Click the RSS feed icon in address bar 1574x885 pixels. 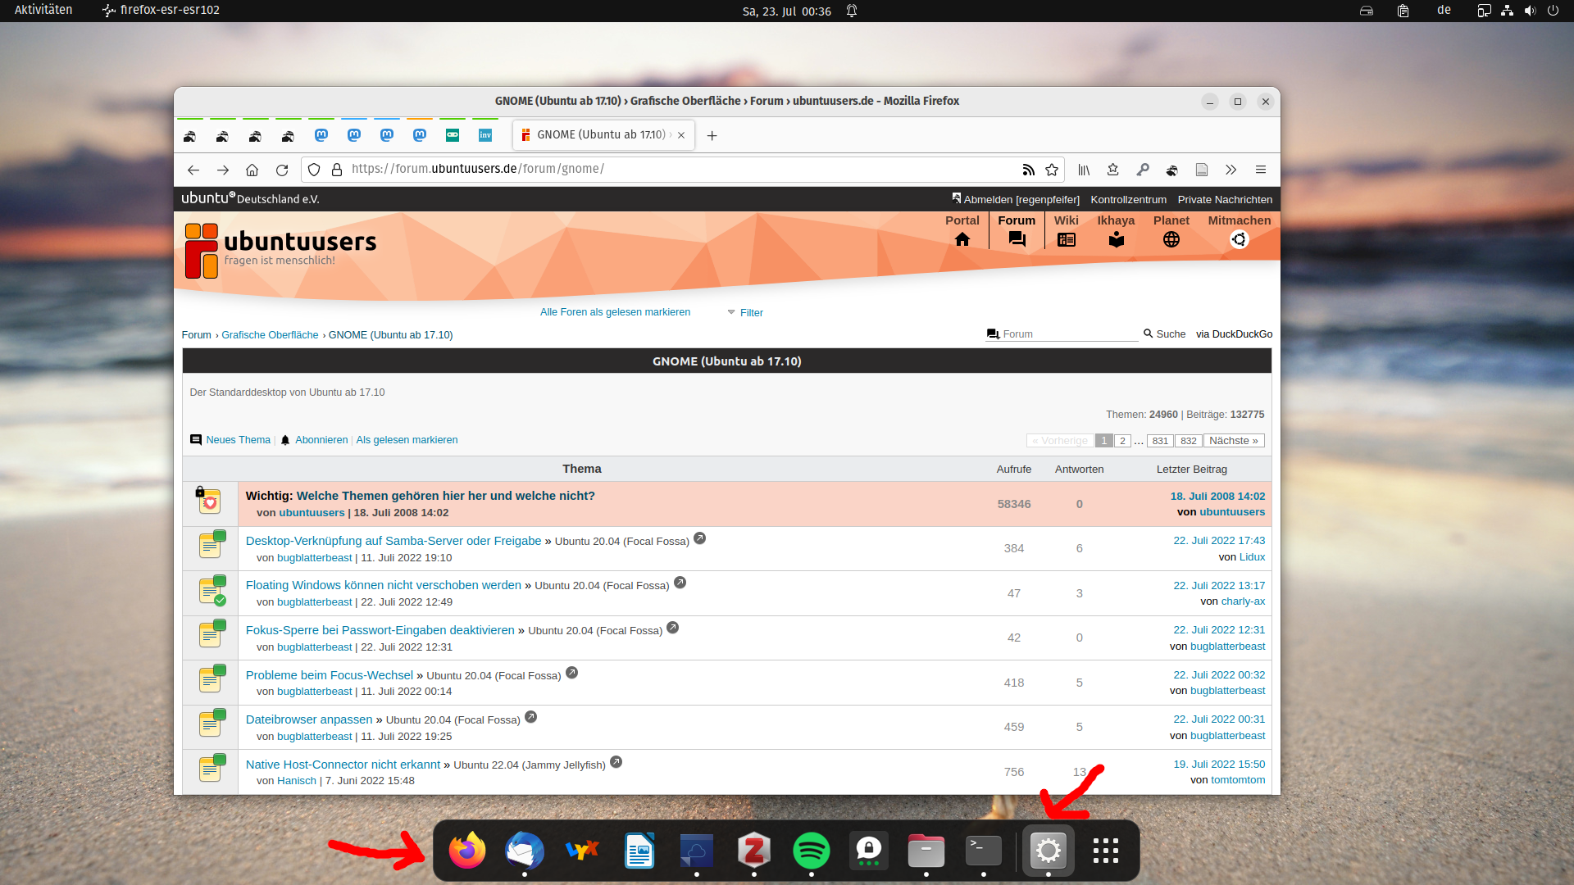1028,170
